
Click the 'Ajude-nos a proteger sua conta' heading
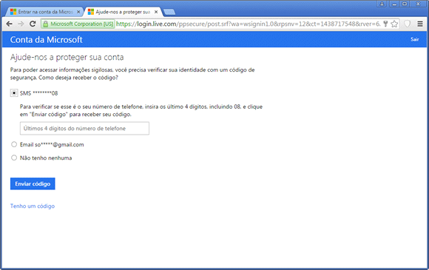[x=67, y=57]
